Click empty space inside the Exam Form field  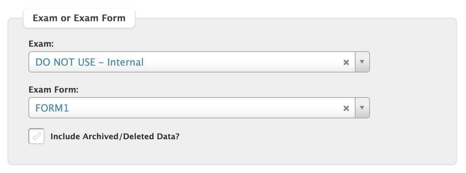pos(205,108)
